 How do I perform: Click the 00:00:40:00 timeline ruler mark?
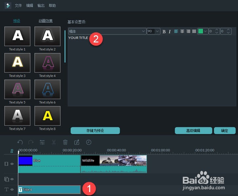pos(117,150)
